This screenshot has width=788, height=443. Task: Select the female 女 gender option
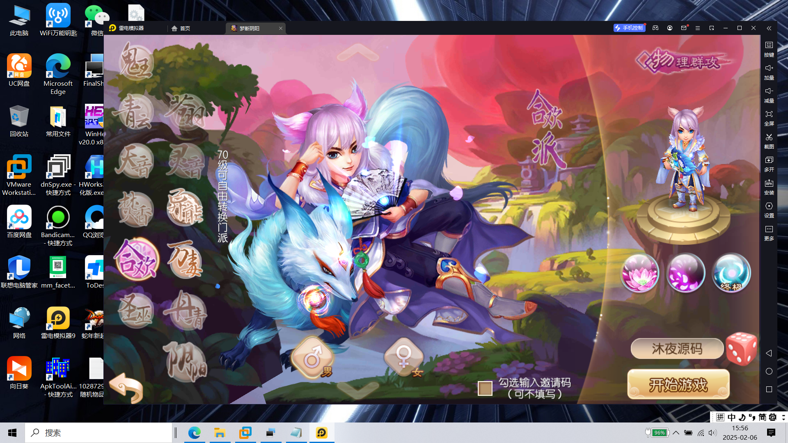click(x=405, y=357)
